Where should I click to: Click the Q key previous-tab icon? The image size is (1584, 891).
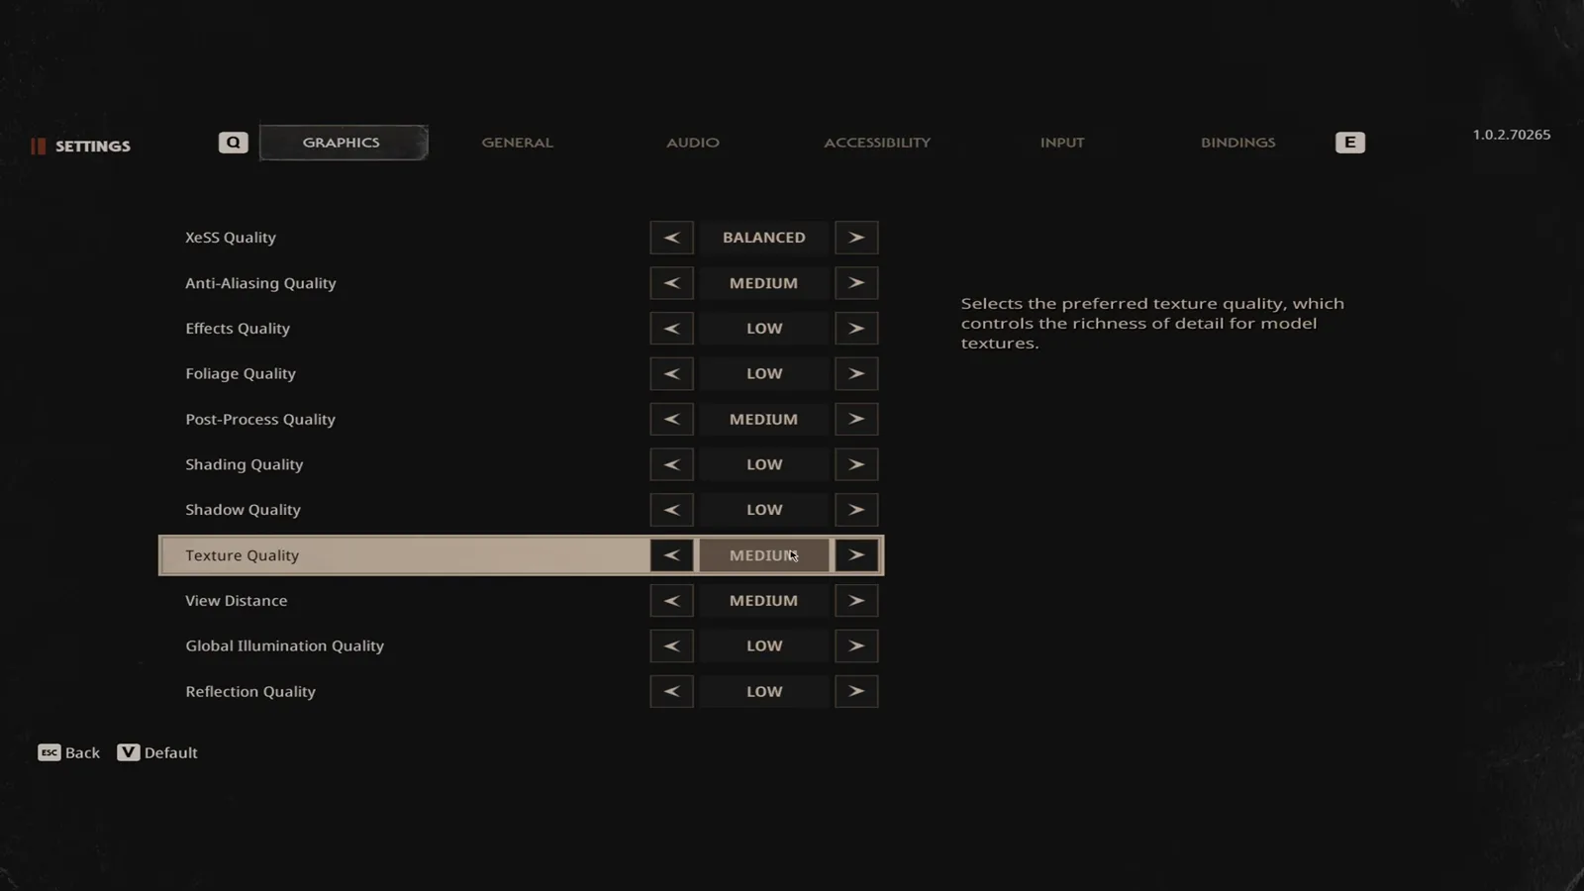point(234,143)
